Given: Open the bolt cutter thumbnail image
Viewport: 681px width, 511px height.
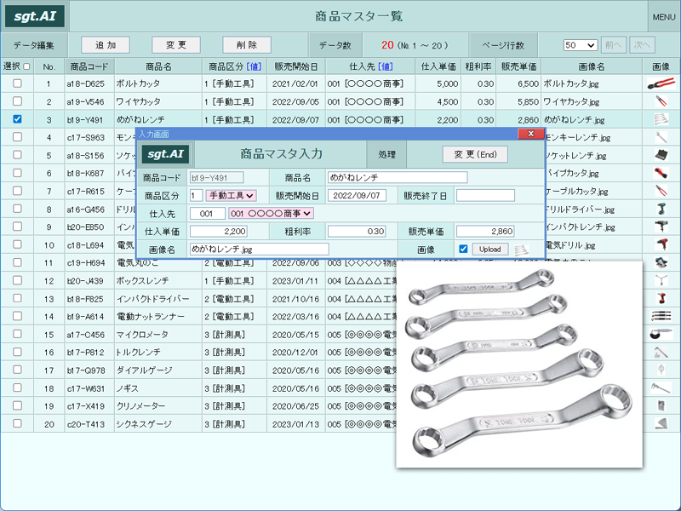Looking at the screenshot, I should (x=661, y=83).
